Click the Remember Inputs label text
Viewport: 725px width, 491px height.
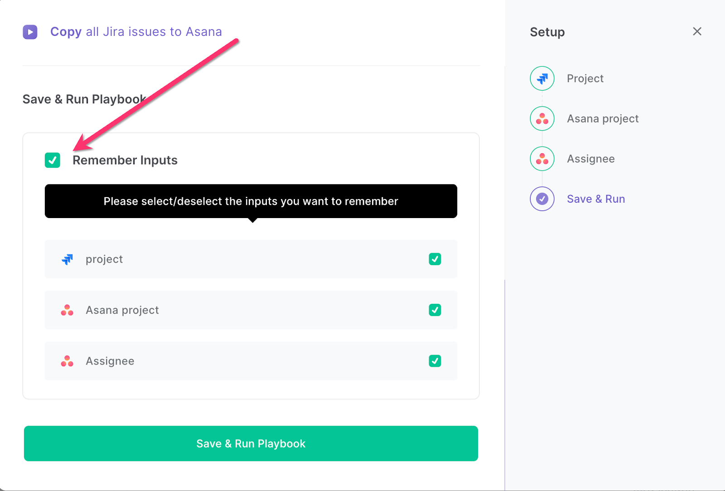click(x=125, y=160)
